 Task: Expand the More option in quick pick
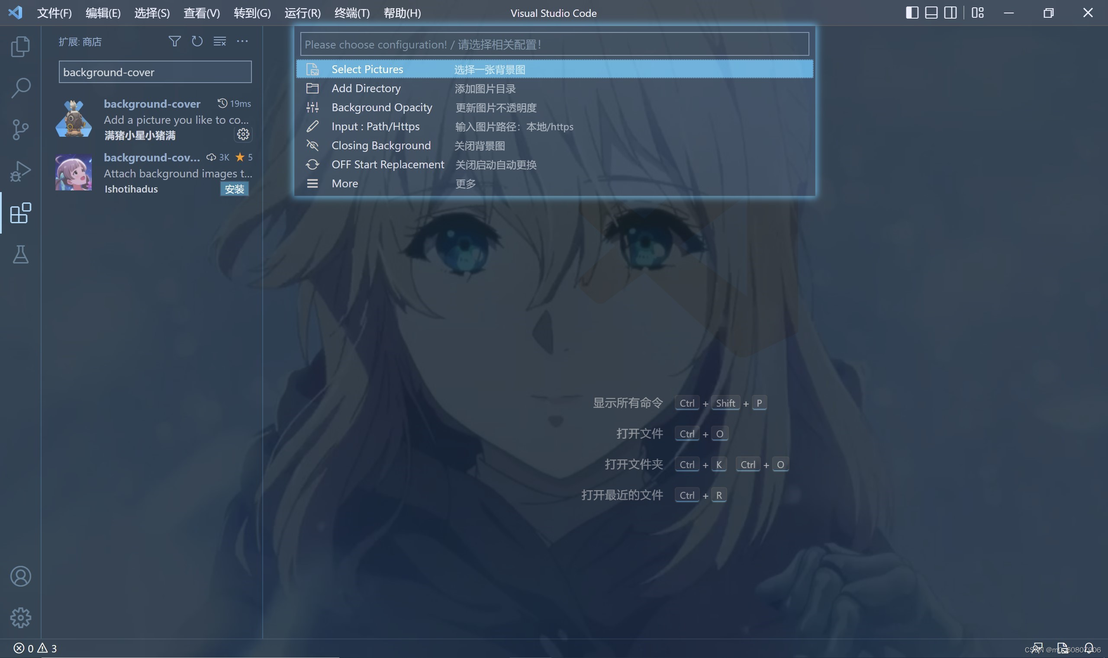[345, 183]
